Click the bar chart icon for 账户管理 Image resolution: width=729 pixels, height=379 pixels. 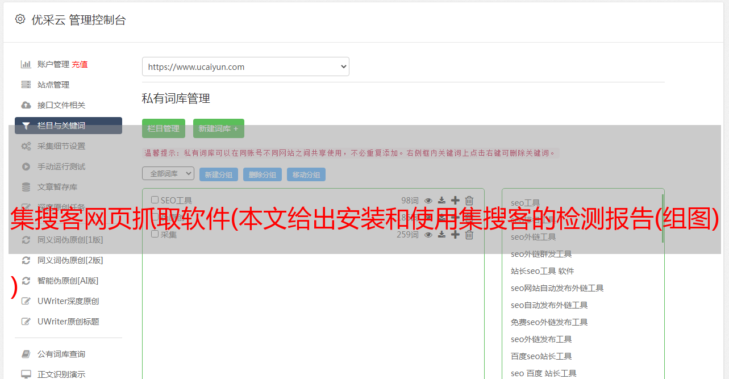[26, 64]
